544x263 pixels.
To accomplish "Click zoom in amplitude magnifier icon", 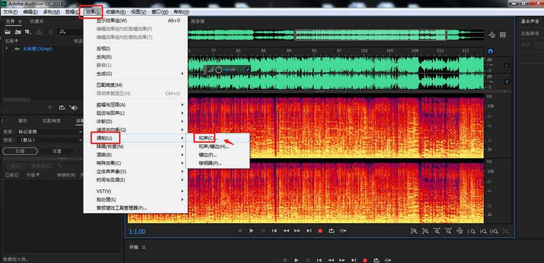I will pyautogui.click(x=414, y=231).
